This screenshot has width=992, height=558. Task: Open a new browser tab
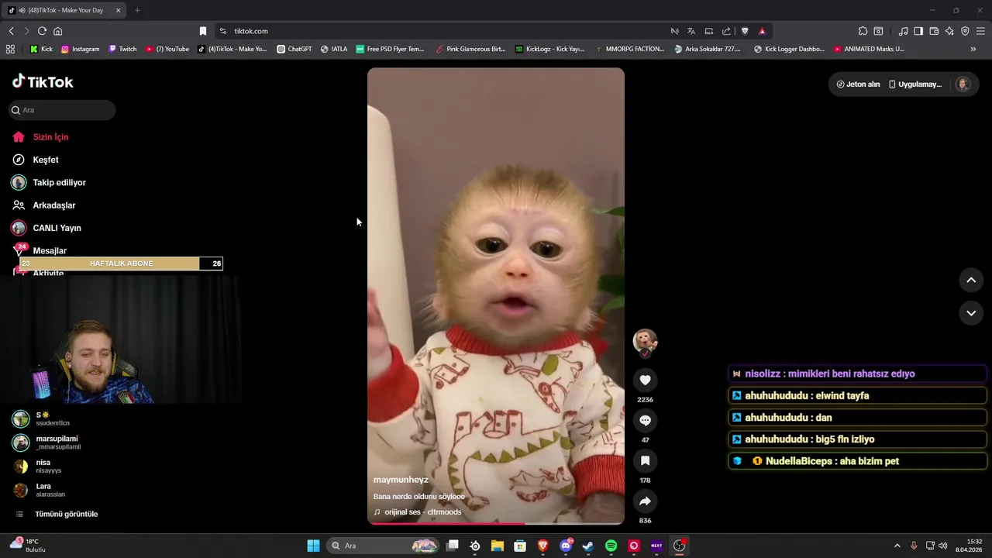(137, 10)
